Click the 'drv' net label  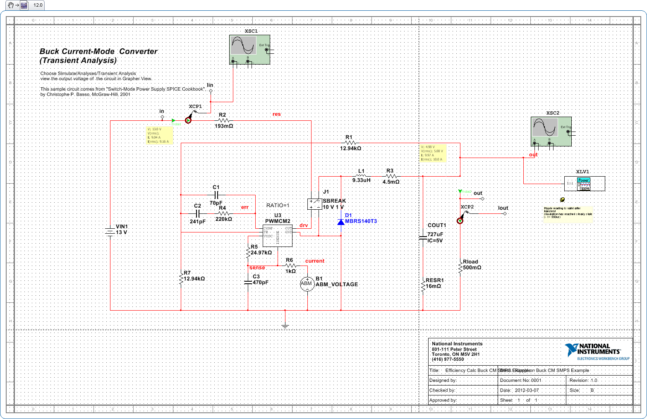click(304, 225)
